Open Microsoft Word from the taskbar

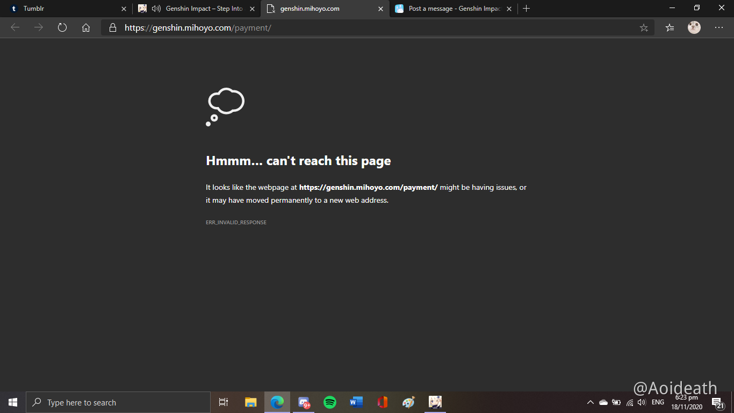coord(356,402)
